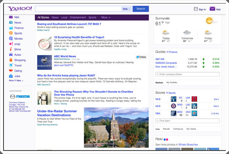Screen dimensions: 229x154
Task: Open the Travel airplane icon
Action: coord(11,65)
